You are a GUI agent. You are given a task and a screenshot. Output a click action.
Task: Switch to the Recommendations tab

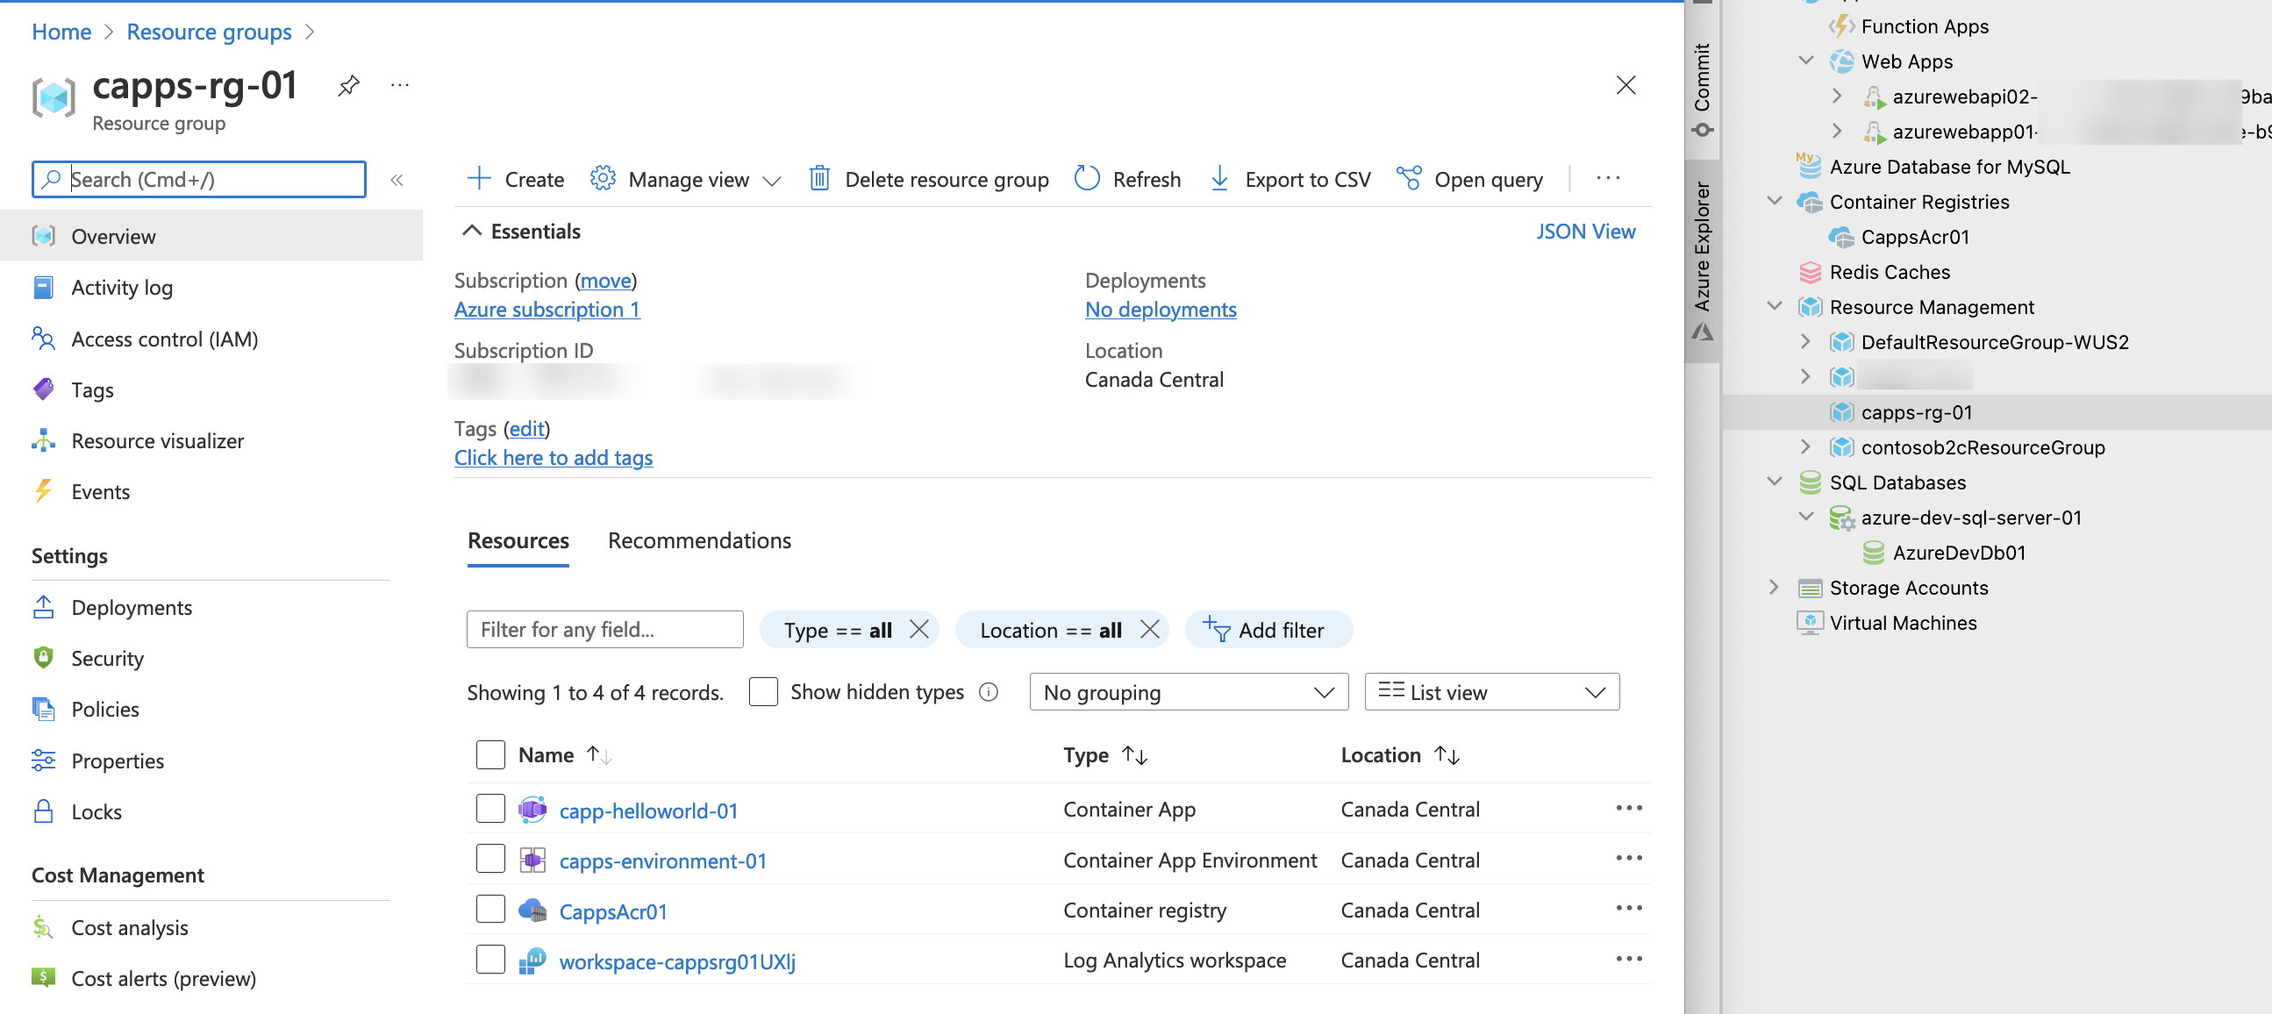[699, 540]
